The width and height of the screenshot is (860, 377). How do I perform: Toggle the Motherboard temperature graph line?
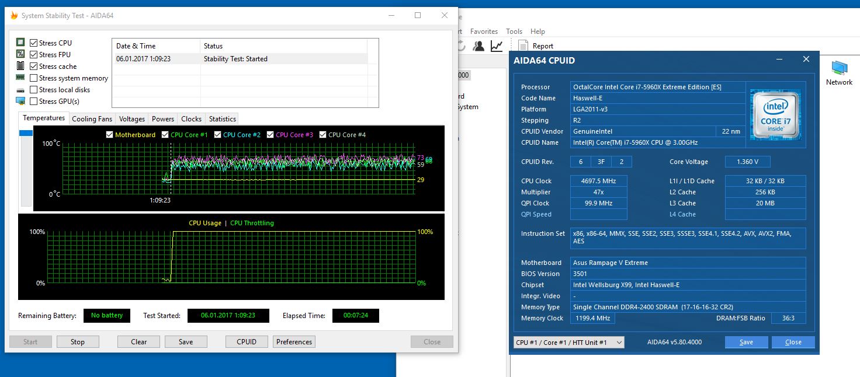pos(110,135)
